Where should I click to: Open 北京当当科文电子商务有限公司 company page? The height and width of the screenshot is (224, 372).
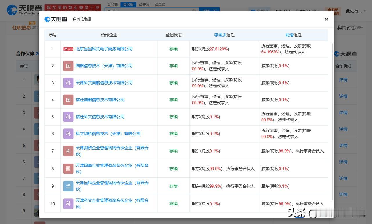pos(104,49)
